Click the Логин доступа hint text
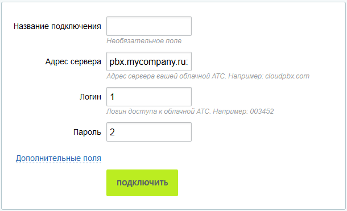Screen dimensions: 347x211 tap(190, 111)
